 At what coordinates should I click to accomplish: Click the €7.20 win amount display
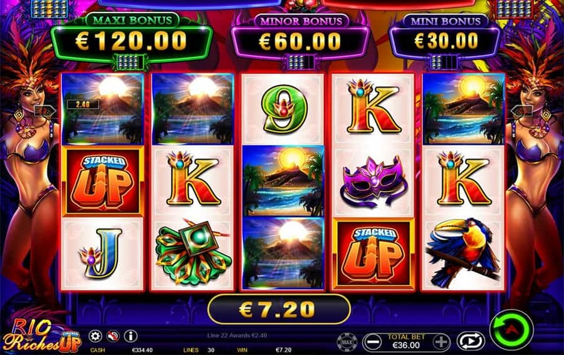point(279,309)
